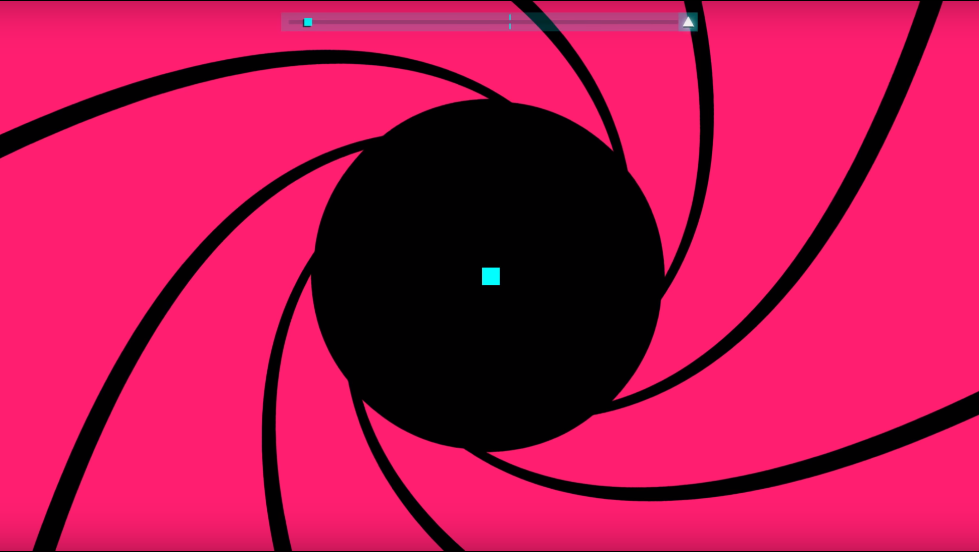
Task: Click the cyan player square in the center
Action: pyautogui.click(x=491, y=276)
